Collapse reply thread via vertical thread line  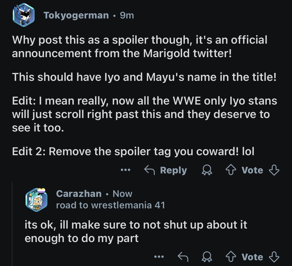[12, 225]
